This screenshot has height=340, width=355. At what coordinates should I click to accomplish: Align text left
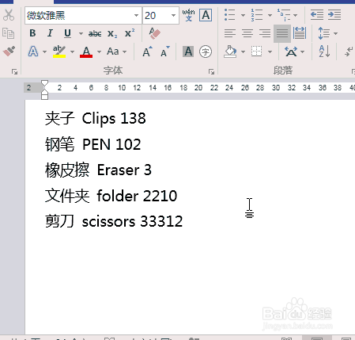coord(230,33)
